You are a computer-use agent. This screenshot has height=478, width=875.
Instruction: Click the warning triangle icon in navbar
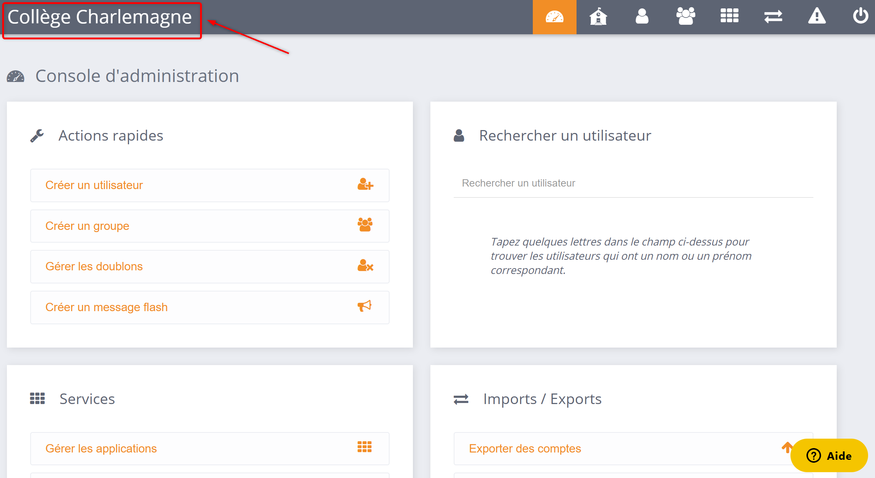[x=817, y=16]
